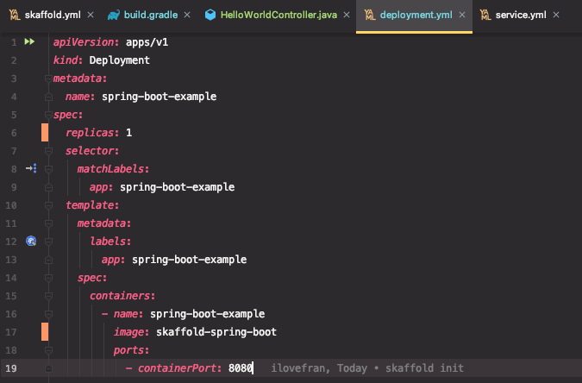Click the blue gutter icon on line 12
This screenshot has width=582, height=383.
[x=31, y=241]
